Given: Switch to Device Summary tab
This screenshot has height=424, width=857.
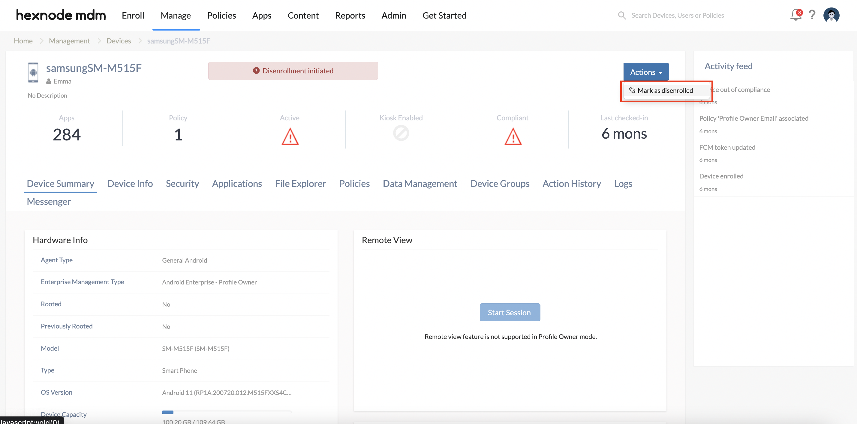Looking at the screenshot, I should (x=61, y=184).
